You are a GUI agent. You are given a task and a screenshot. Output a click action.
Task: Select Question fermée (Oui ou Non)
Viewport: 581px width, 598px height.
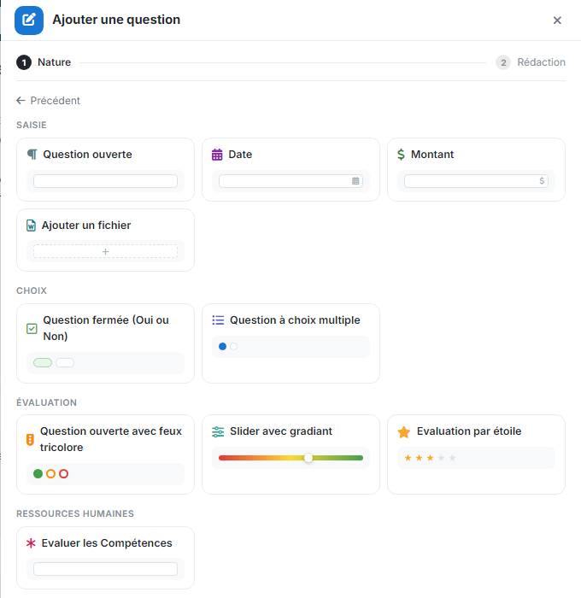tap(105, 343)
